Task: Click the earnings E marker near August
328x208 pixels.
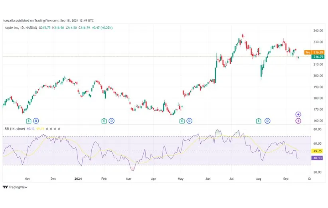Action: pos(259,120)
